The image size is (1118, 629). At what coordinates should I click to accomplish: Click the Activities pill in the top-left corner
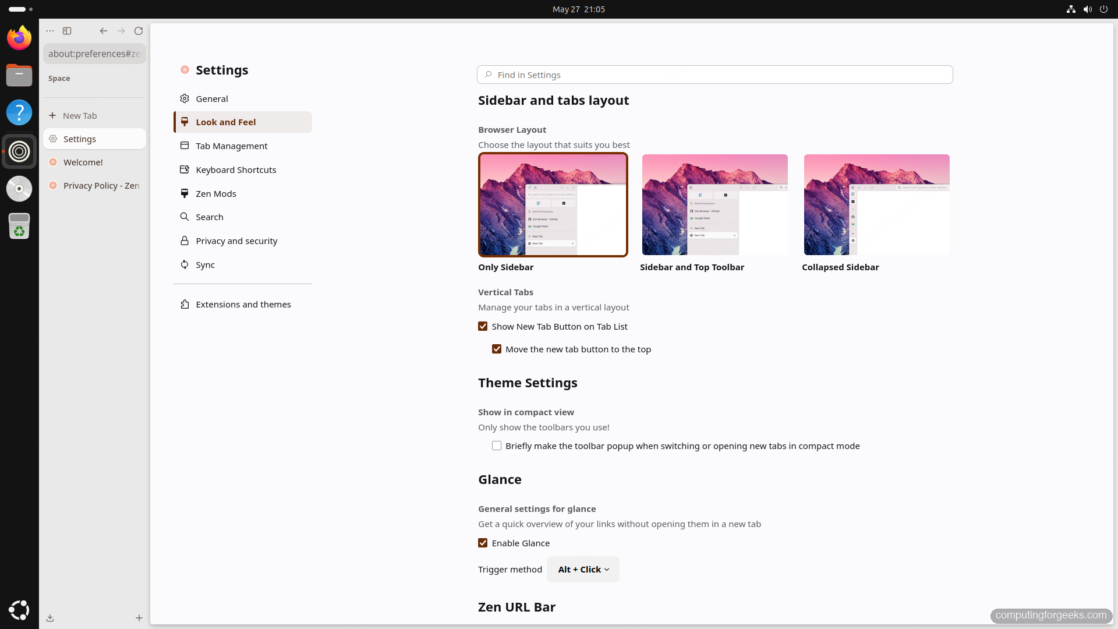click(x=20, y=9)
